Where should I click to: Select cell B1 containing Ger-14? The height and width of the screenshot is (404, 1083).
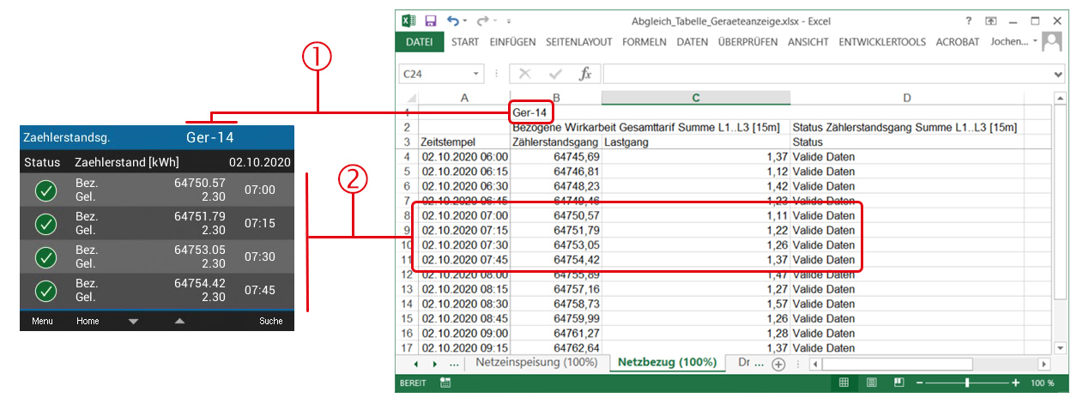pos(532,112)
